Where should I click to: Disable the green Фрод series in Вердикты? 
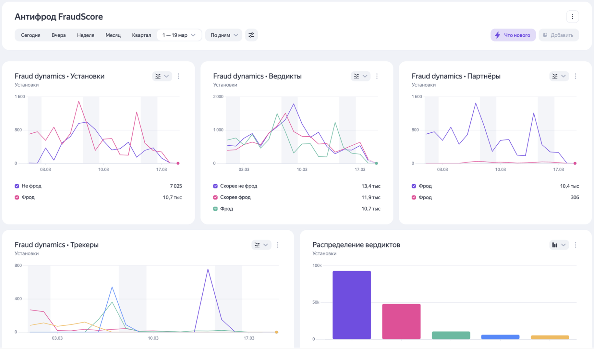(215, 209)
